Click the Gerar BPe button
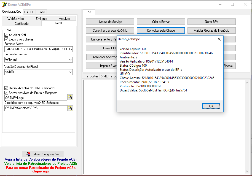The height and width of the screenshot is (176, 252). point(211,22)
